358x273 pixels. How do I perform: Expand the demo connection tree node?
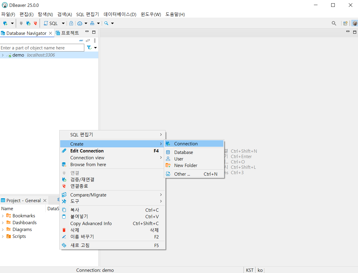pos(3,55)
